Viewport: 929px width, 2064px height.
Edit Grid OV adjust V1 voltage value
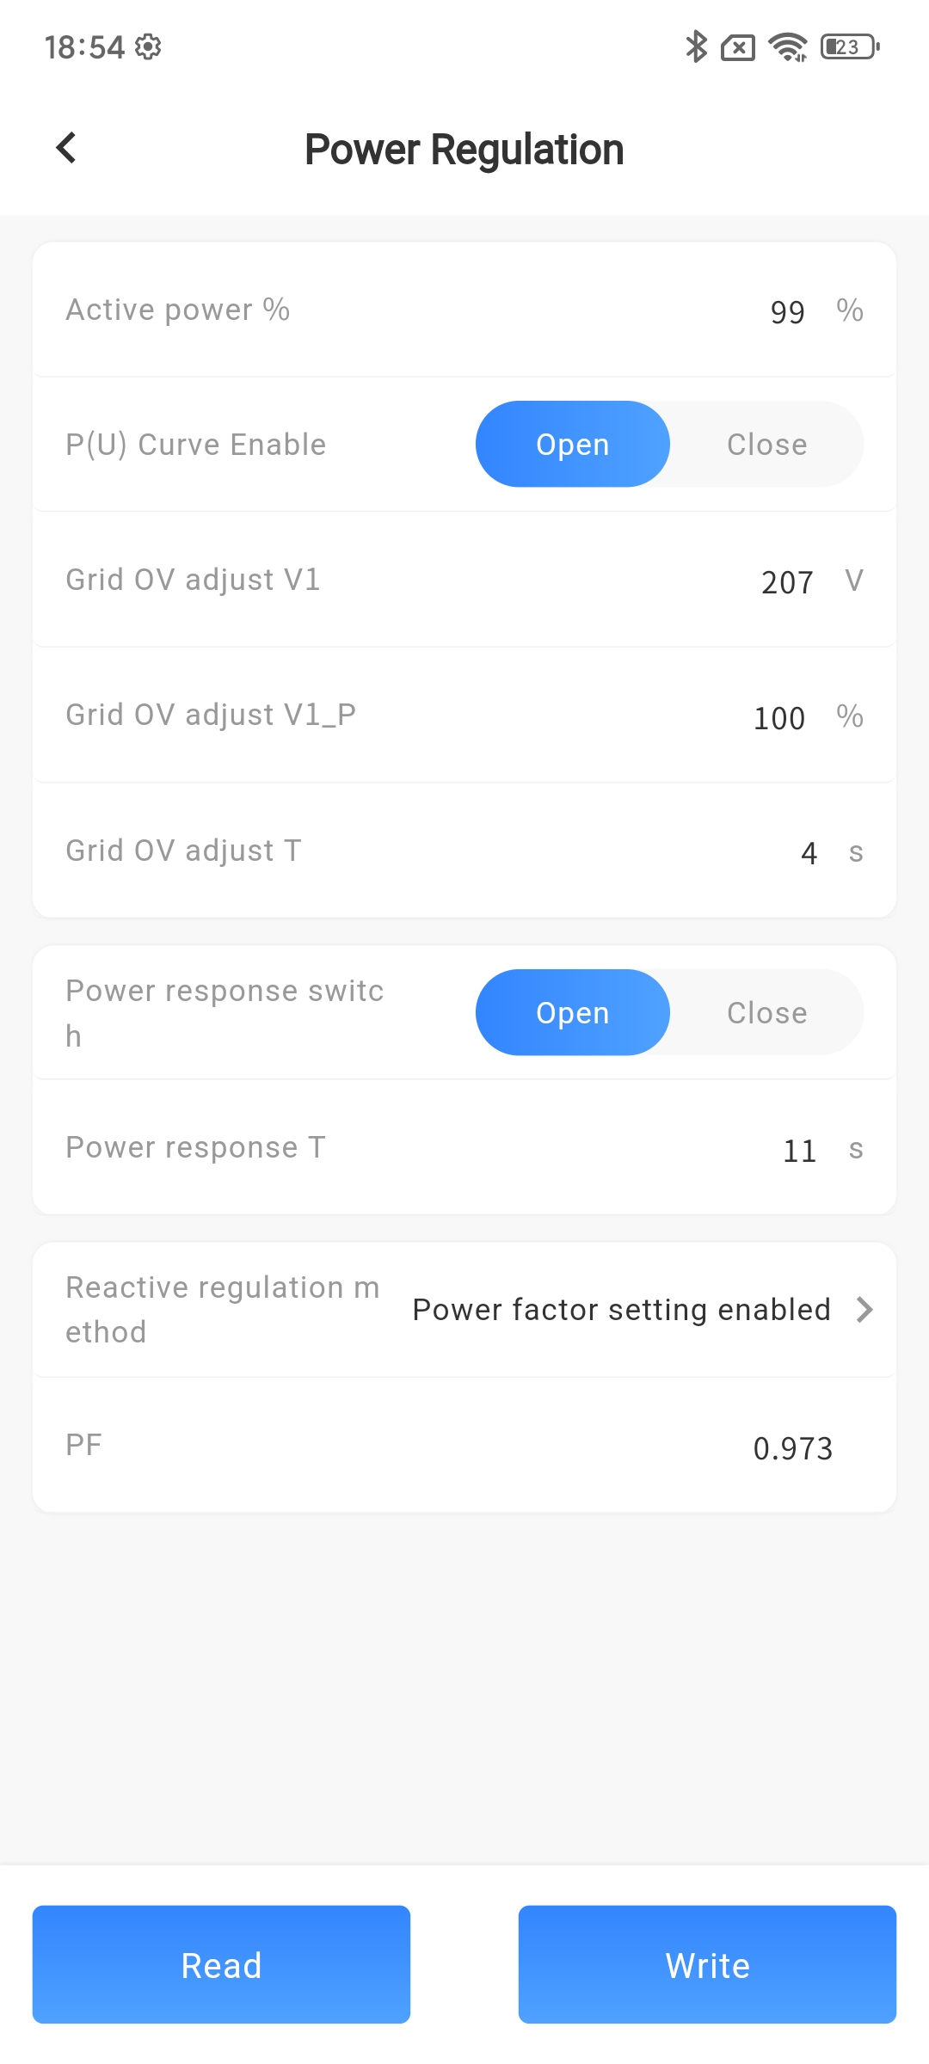pos(786,582)
